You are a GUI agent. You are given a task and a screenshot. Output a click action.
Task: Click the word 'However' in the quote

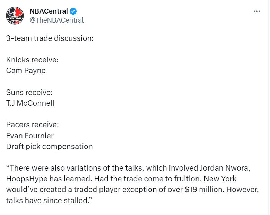tap(242, 190)
